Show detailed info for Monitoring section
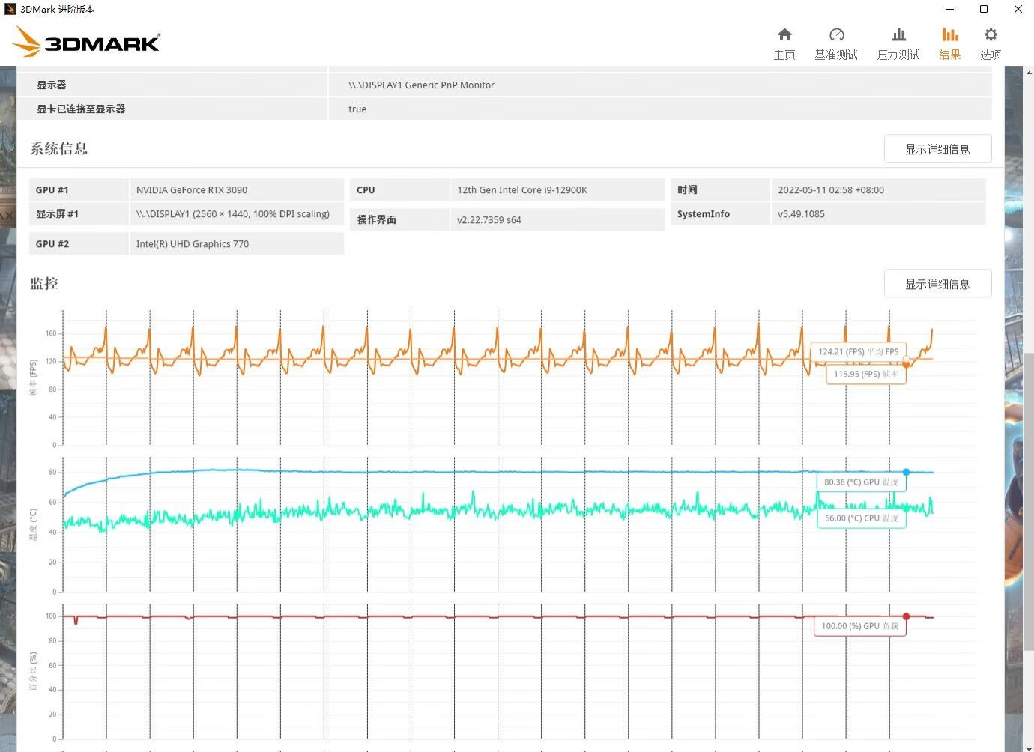This screenshot has height=752, width=1034. (937, 284)
